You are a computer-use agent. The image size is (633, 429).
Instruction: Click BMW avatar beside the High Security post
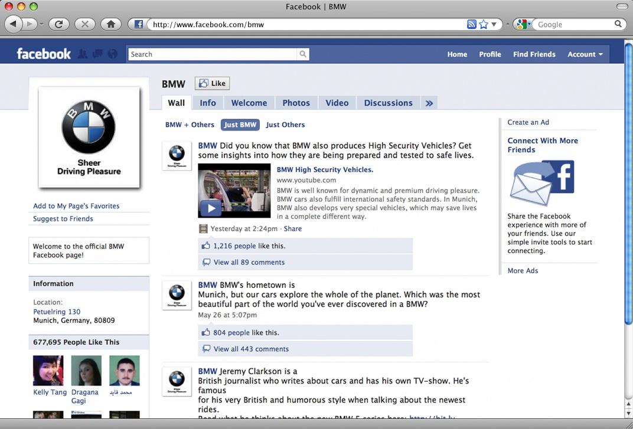tap(177, 156)
